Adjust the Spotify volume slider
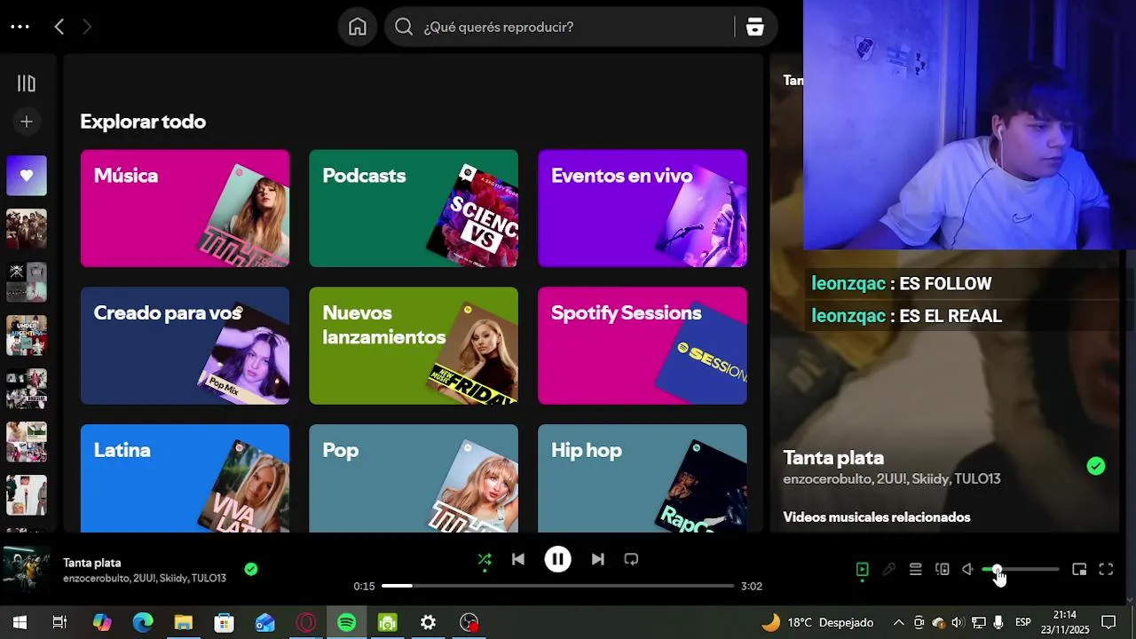 point(1021,570)
